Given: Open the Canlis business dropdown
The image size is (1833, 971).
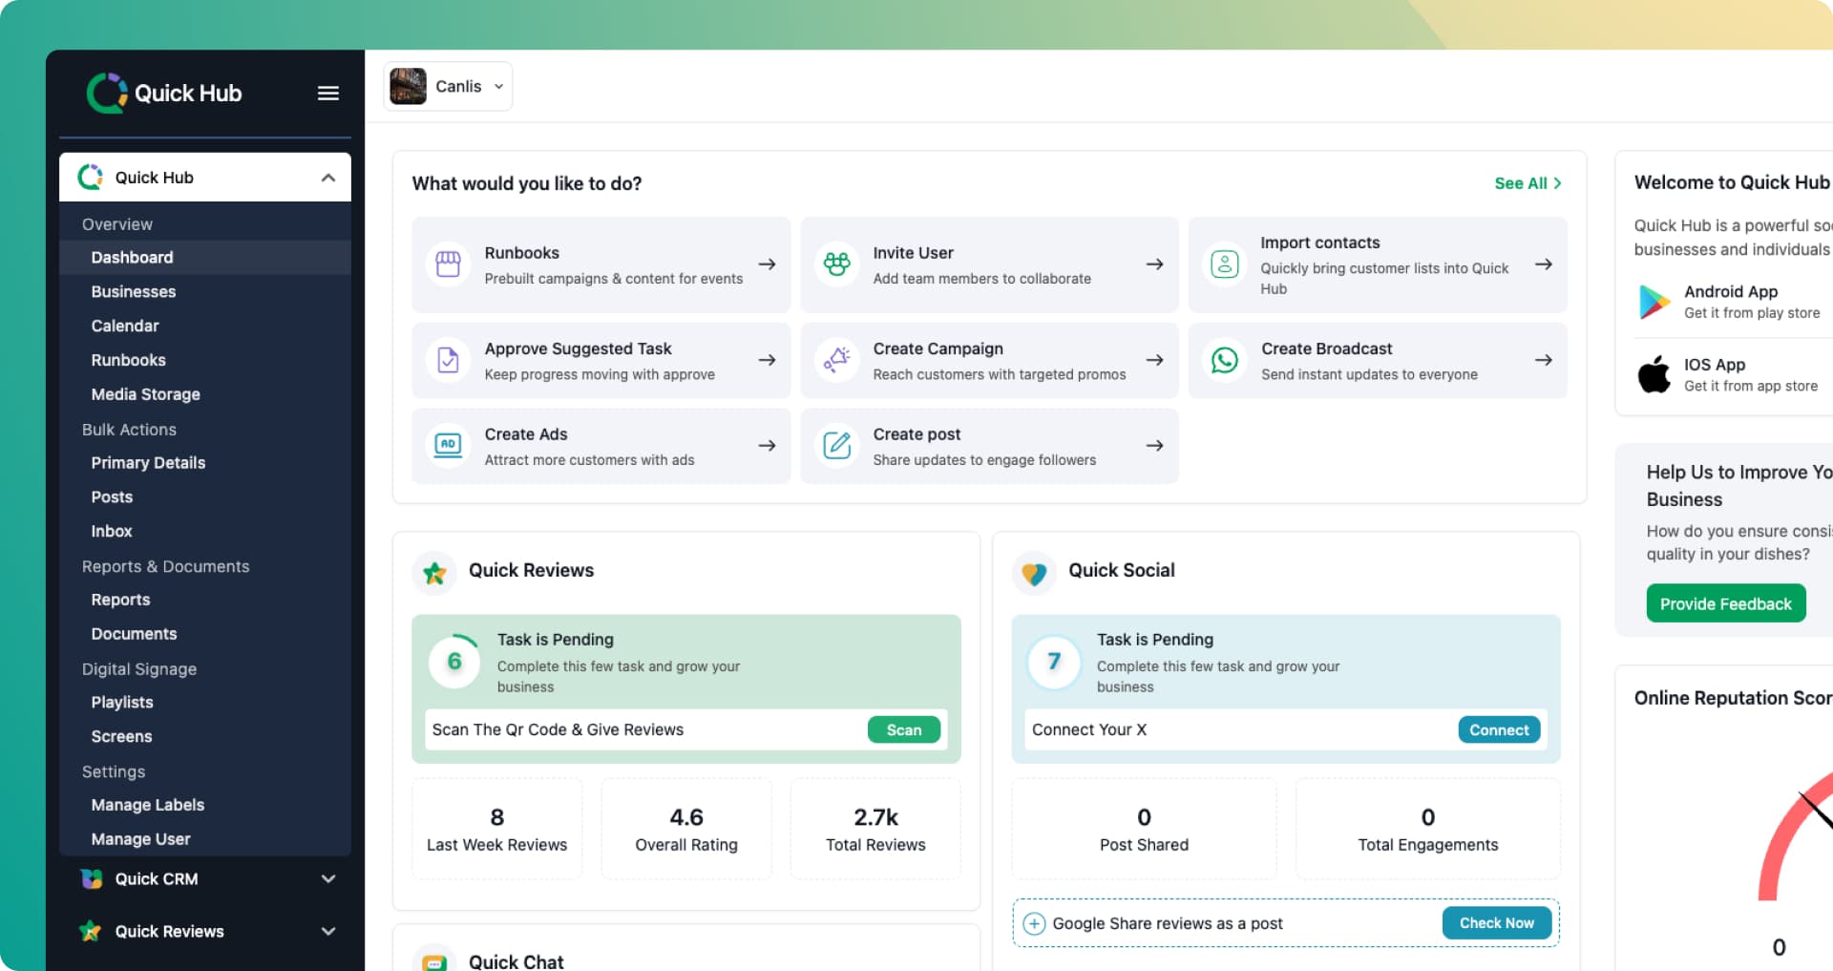Looking at the screenshot, I should tap(448, 87).
